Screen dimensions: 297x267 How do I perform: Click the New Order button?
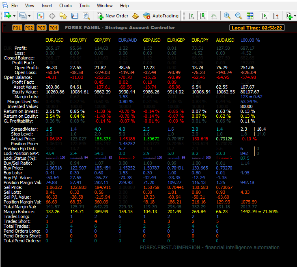tap(112, 16)
